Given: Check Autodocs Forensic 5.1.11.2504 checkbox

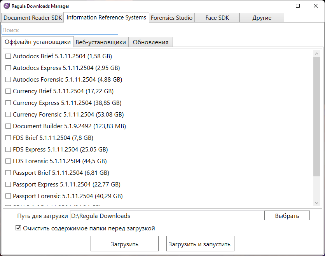Looking at the screenshot, I should click(8, 80).
